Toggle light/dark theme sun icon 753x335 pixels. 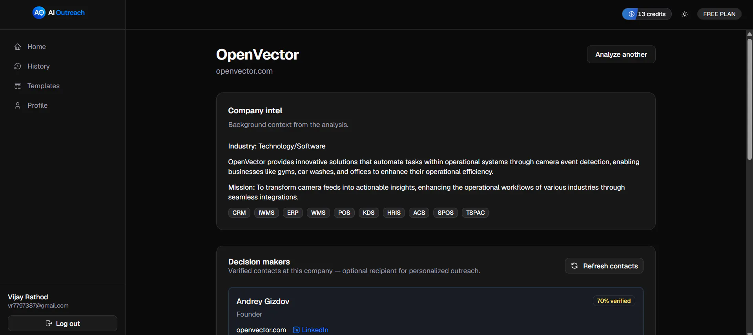[x=685, y=14]
